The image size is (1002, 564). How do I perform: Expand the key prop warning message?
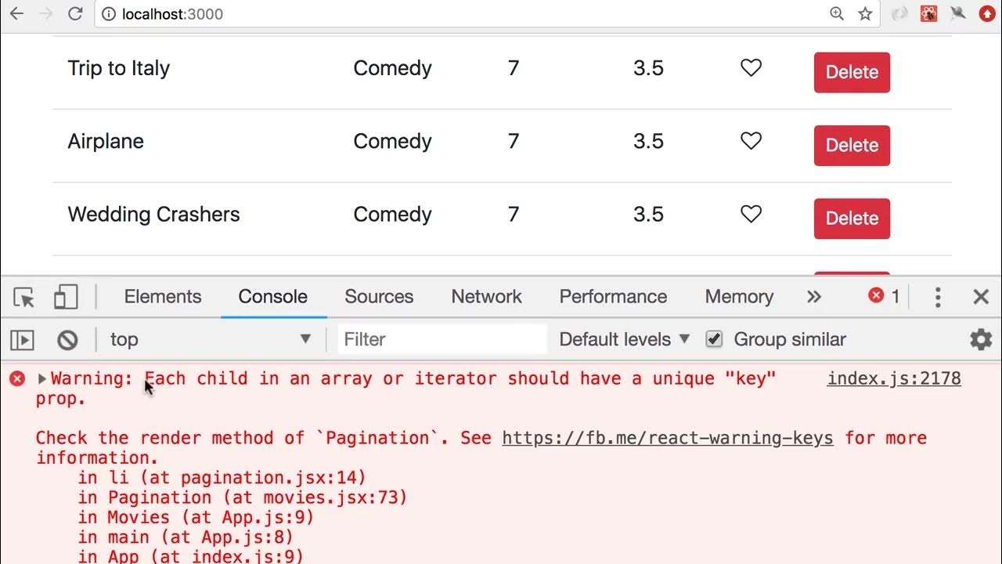click(x=42, y=379)
